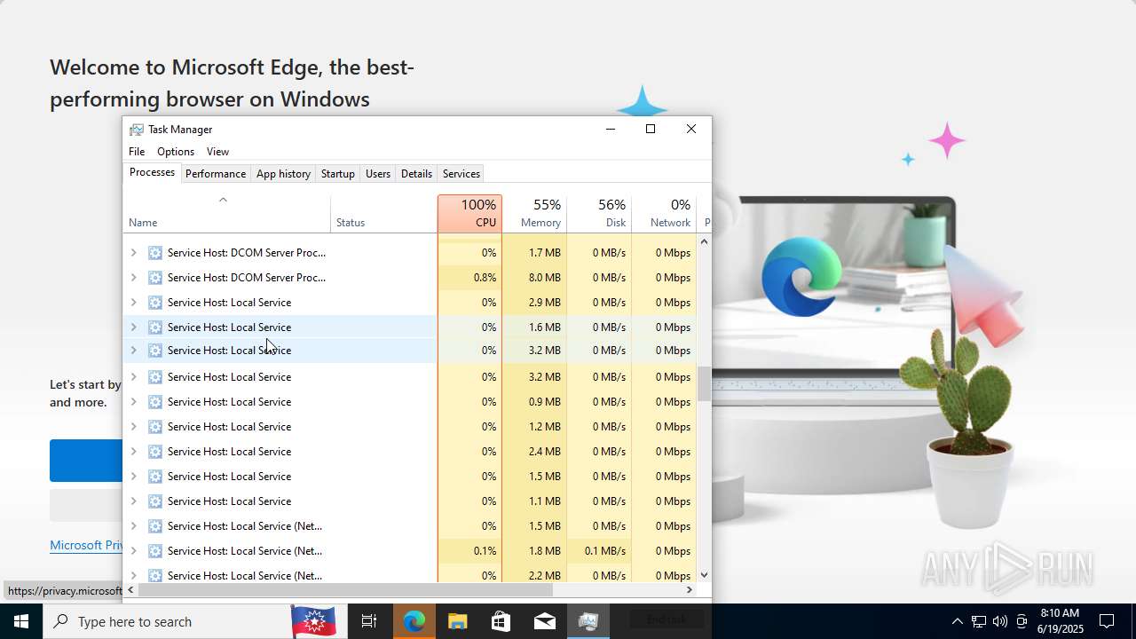Expand the Local Service row using 1.6 MB
The height and width of the screenshot is (639, 1136).
[x=134, y=327]
